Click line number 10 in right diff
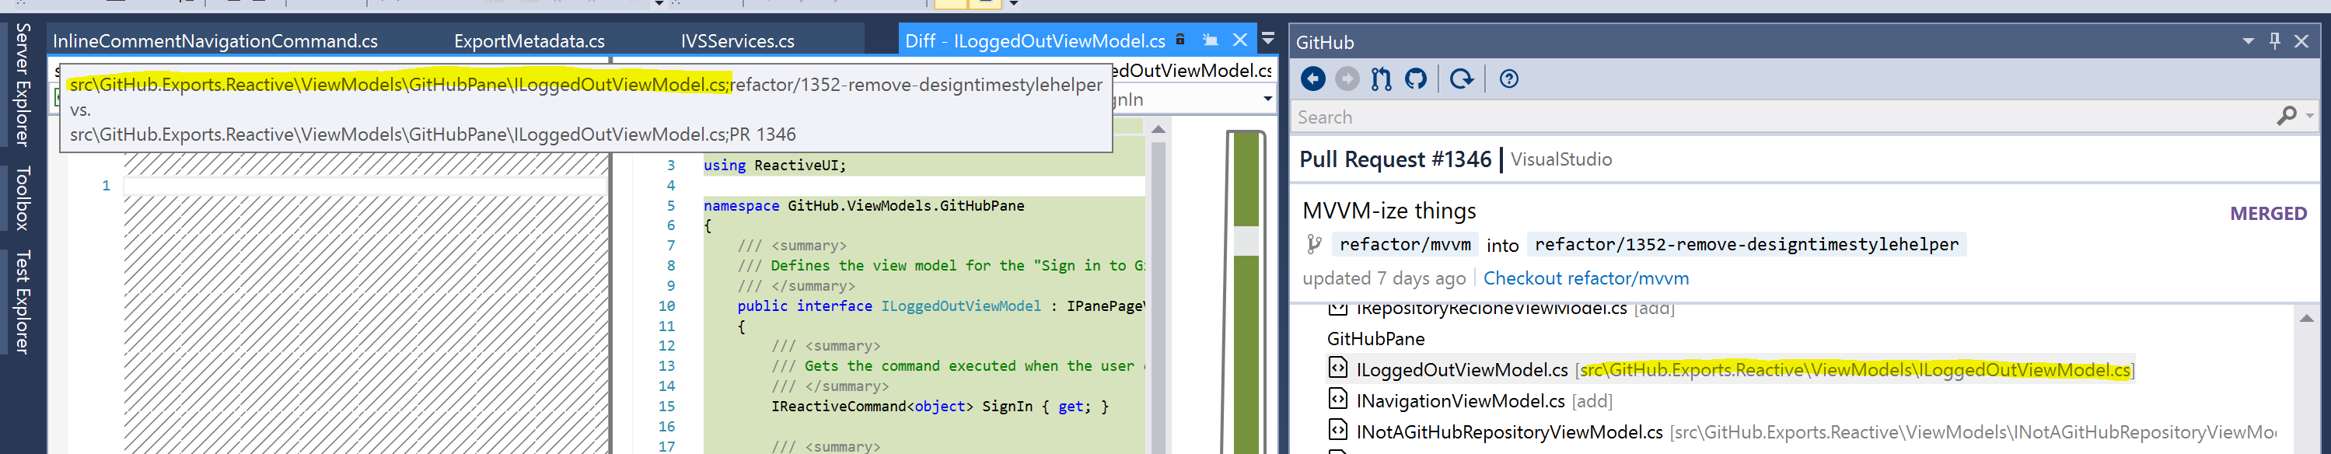This screenshot has height=454, width=2331. [x=667, y=306]
